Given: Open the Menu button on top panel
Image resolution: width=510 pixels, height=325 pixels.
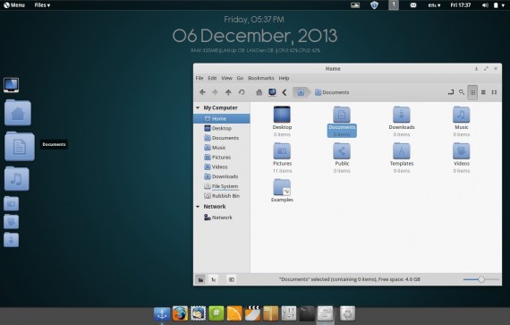Looking at the screenshot, I should tap(14, 4).
